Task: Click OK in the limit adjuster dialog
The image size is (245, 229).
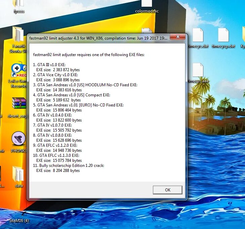Action: [167, 190]
